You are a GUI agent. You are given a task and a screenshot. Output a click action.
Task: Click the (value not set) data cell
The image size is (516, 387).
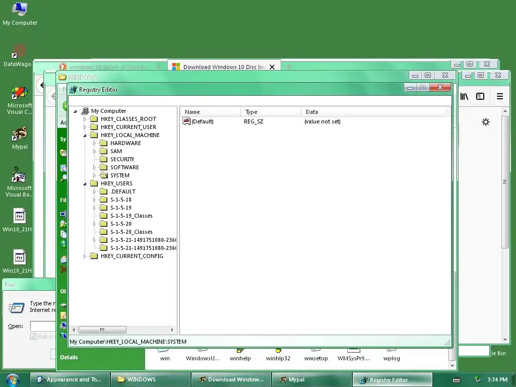point(322,121)
